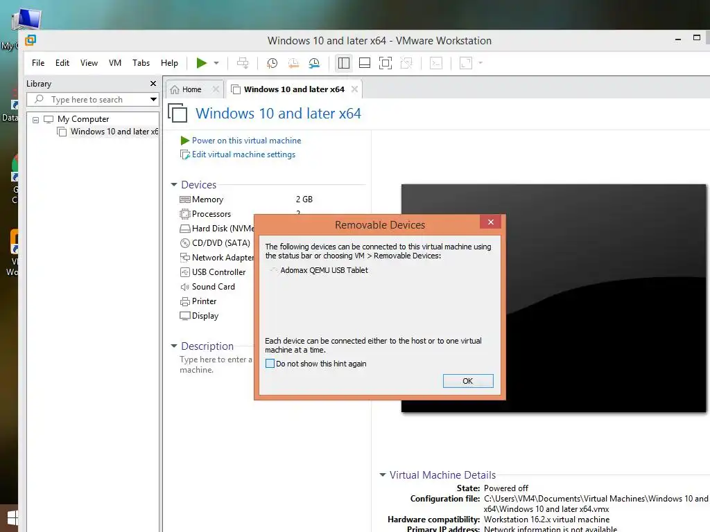Open the VM menu
The width and height of the screenshot is (710, 532).
point(115,63)
